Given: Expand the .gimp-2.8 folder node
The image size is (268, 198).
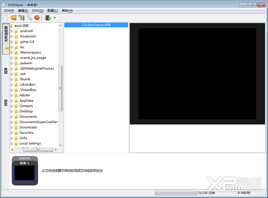Looking at the screenshot, I should click(x=11, y=42).
